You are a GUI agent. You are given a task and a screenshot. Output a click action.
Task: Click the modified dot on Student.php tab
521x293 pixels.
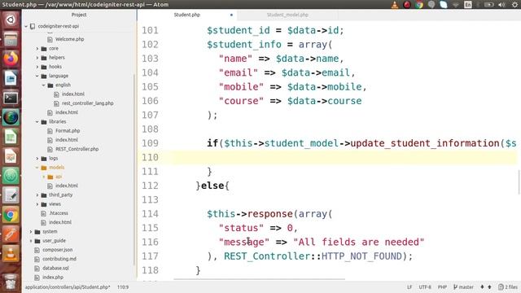click(231, 15)
